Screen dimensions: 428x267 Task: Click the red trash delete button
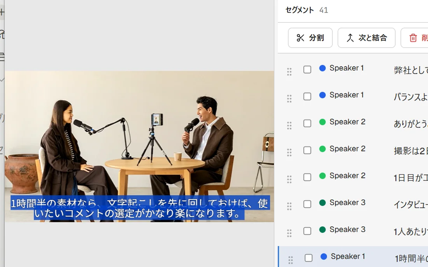(x=414, y=38)
